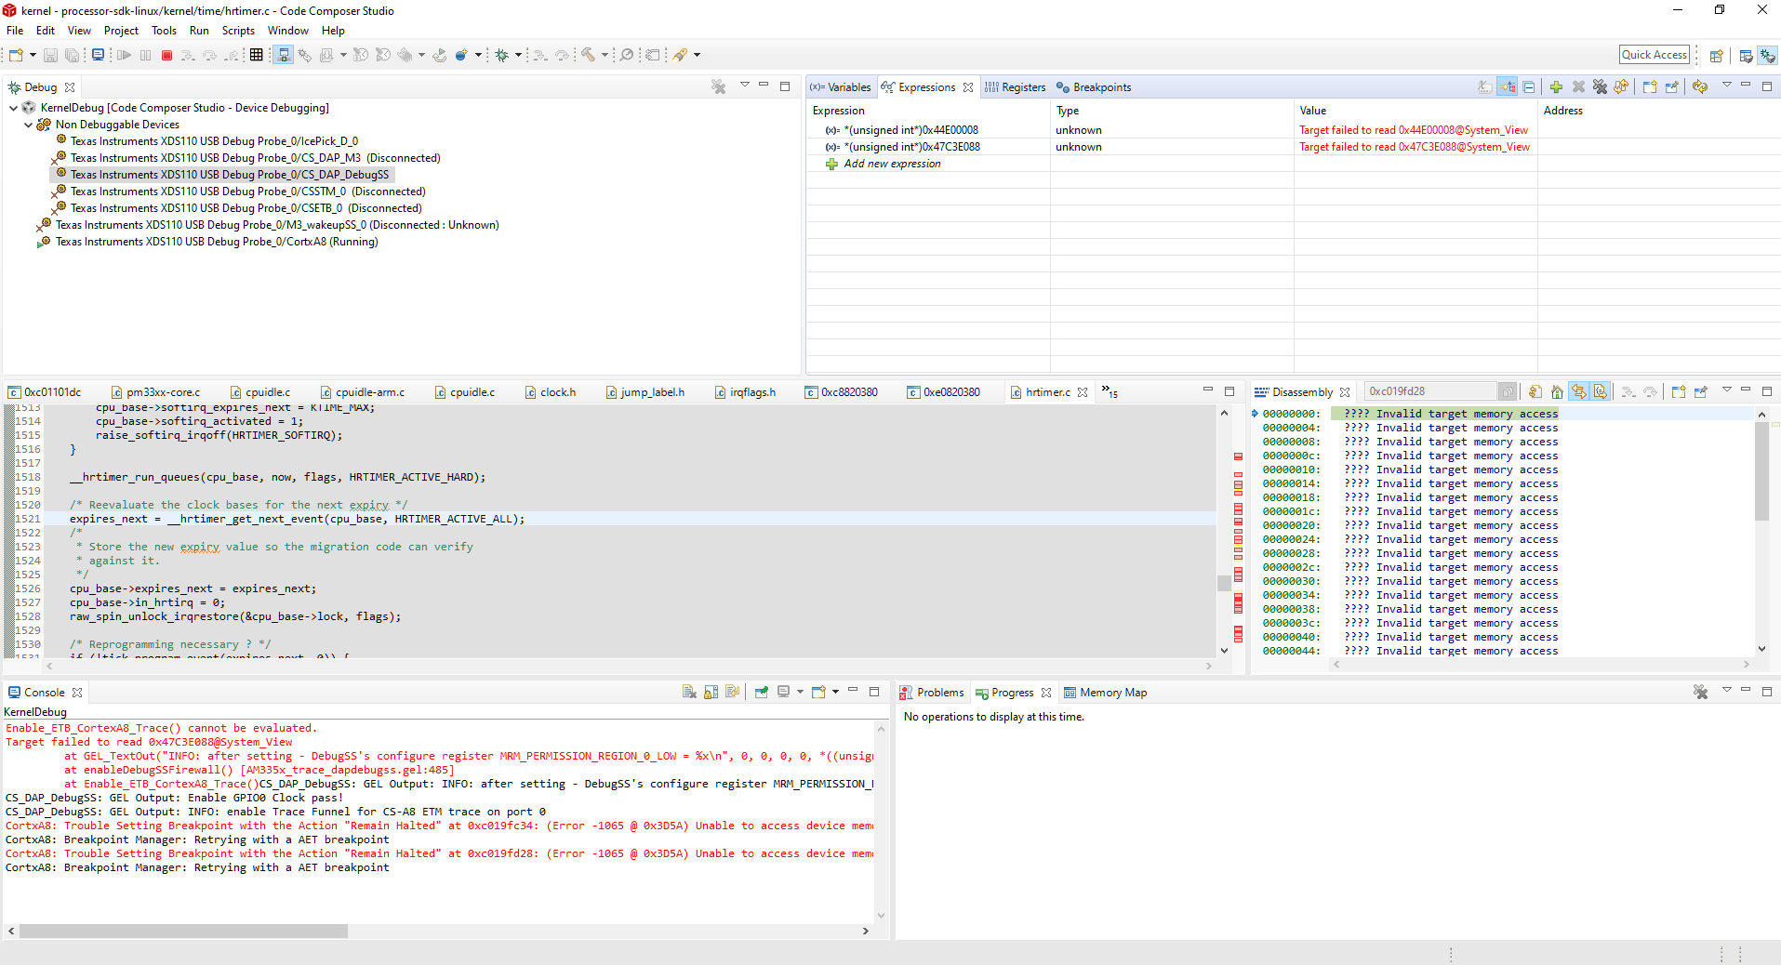This screenshot has width=1781, height=965.
Task: Open the Disassembly view menu triangle
Action: click(x=1727, y=390)
